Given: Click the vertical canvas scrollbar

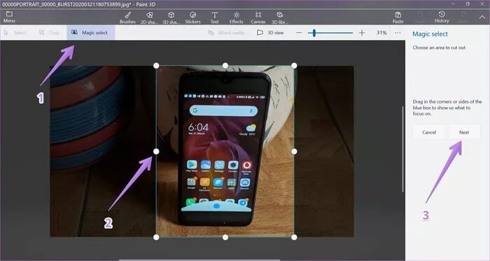Looking at the screenshot, I should point(402,149).
